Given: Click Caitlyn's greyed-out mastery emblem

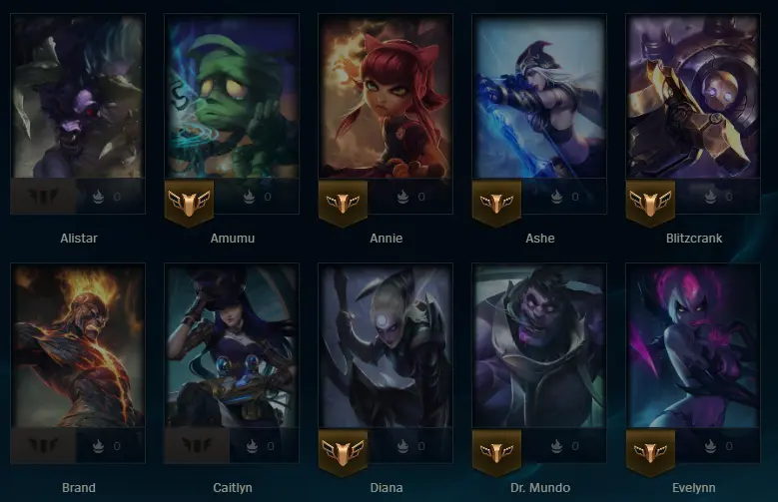Looking at the screenshot, I should click(x=197, y=446).
